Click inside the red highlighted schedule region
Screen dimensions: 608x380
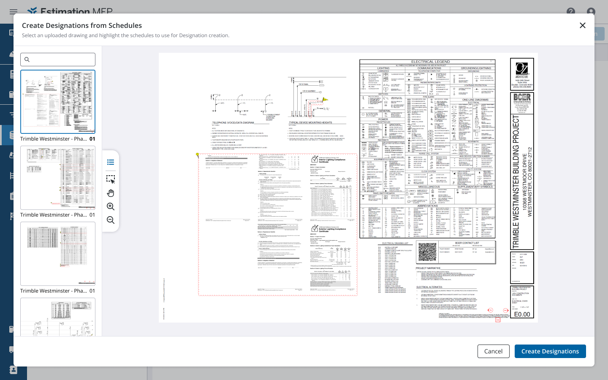(278, 225)
